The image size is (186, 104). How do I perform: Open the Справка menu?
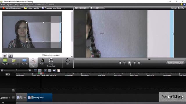tap(51, 5)
